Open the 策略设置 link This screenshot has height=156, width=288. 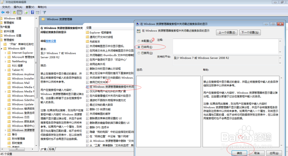[x=51, y=41]
